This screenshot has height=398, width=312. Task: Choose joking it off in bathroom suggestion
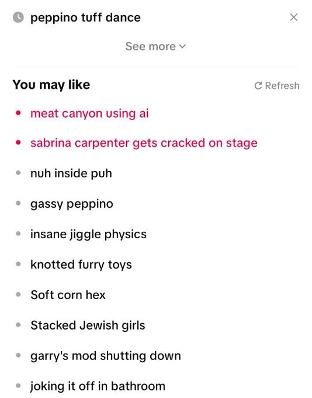coord(98,386)
